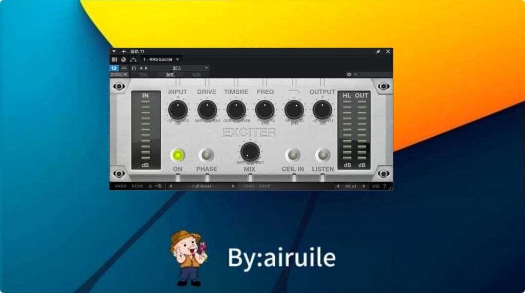Expand the arrow beside the gear

[x=356, y=75]
